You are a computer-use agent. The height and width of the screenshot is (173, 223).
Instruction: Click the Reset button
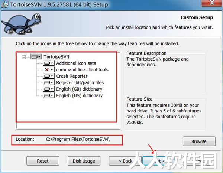pyautogui.click(x=43, y=161)
